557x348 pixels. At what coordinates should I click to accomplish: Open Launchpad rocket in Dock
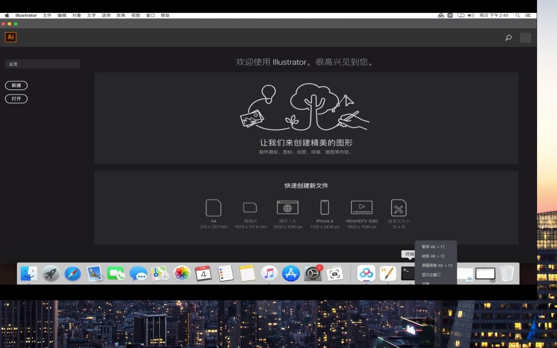[51, 274]
